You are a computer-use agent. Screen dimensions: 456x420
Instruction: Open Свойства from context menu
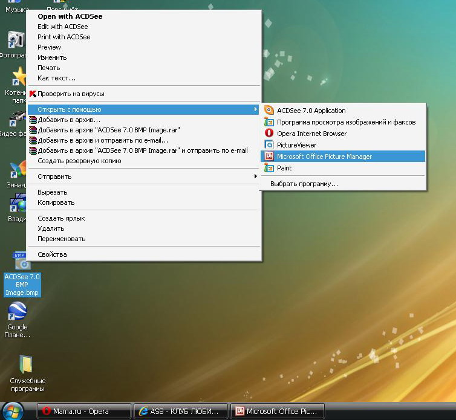coord(52,254)
